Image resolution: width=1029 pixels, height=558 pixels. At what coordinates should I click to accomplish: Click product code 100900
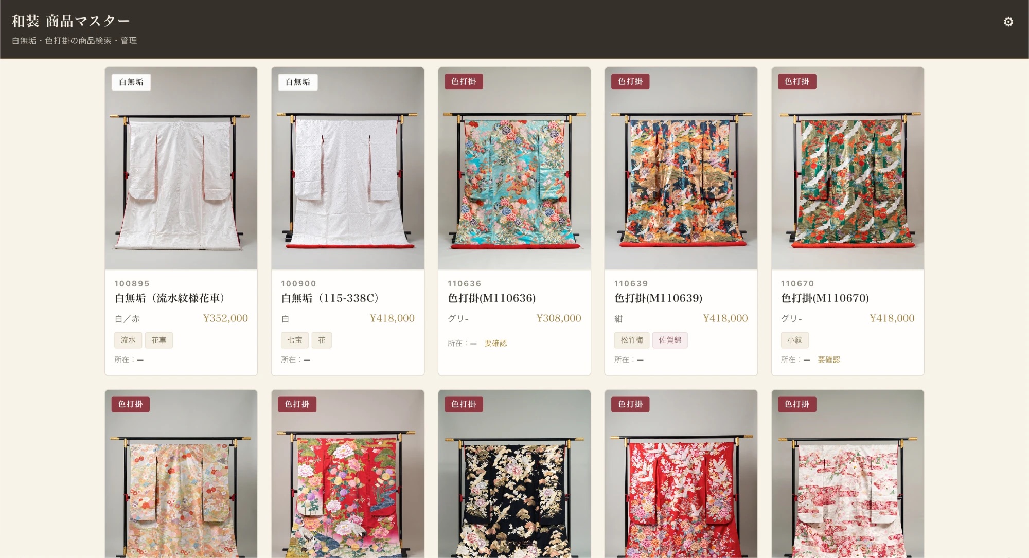click(299, 283)
